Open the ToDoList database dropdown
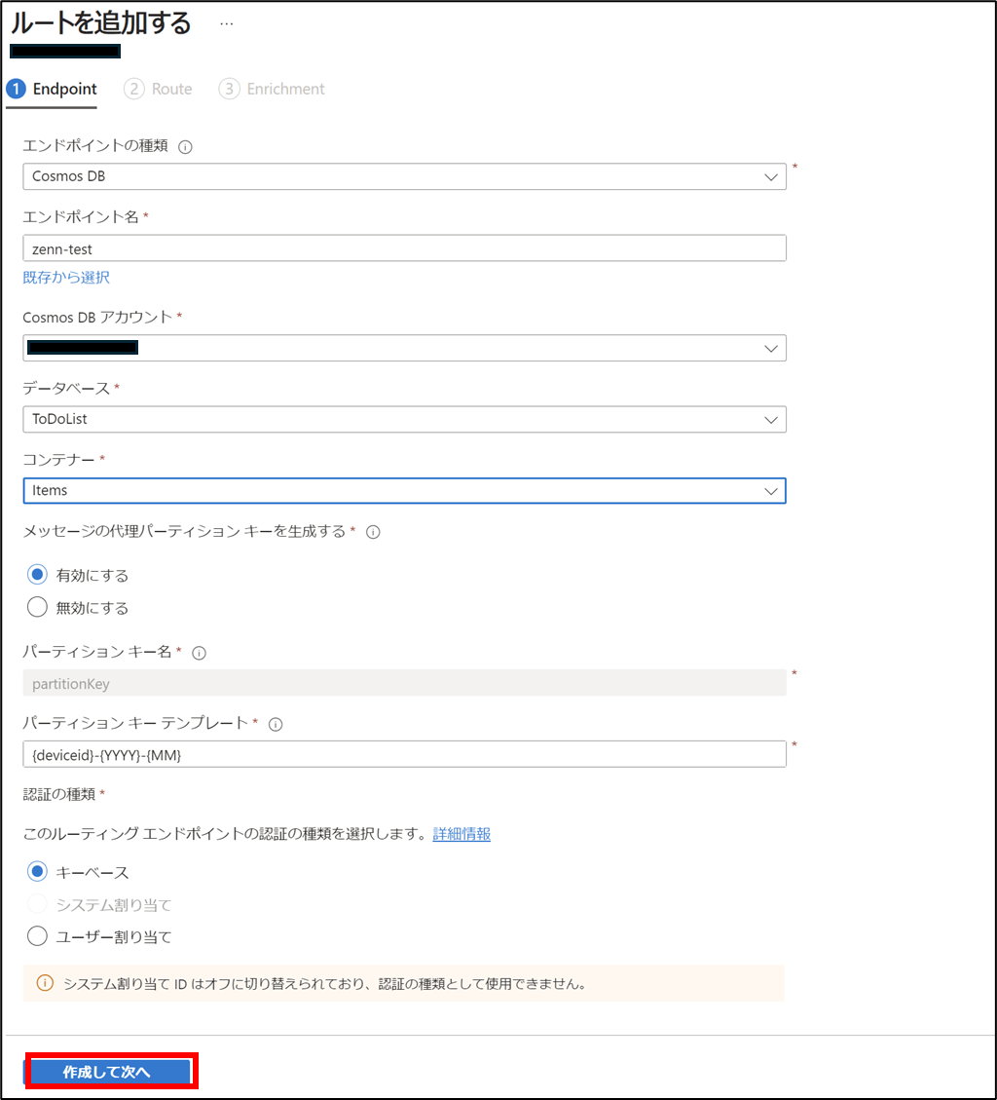 coord(405,420)
